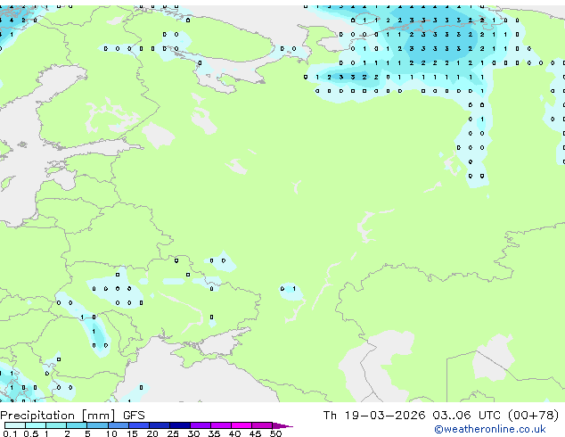565x437 pixels.
Task: Click the 20 to 25 mm legend swatch
Action: [160, 425]
